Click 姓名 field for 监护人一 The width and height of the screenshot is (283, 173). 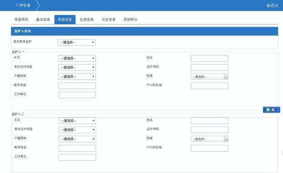tap(209, 58)
